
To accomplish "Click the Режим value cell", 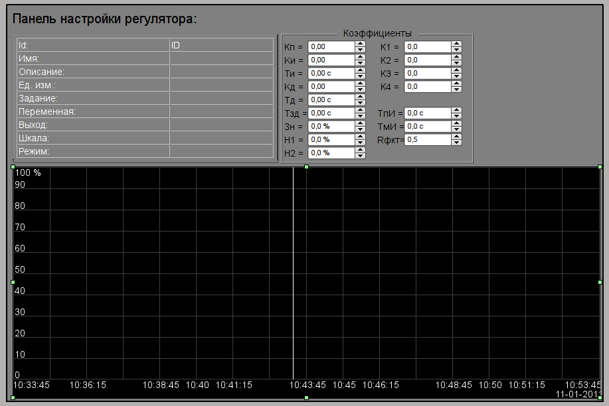I will click(221, 151).
